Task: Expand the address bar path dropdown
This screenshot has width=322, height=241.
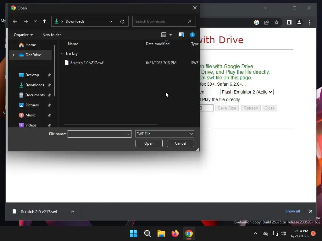Action: pos(111,22)
